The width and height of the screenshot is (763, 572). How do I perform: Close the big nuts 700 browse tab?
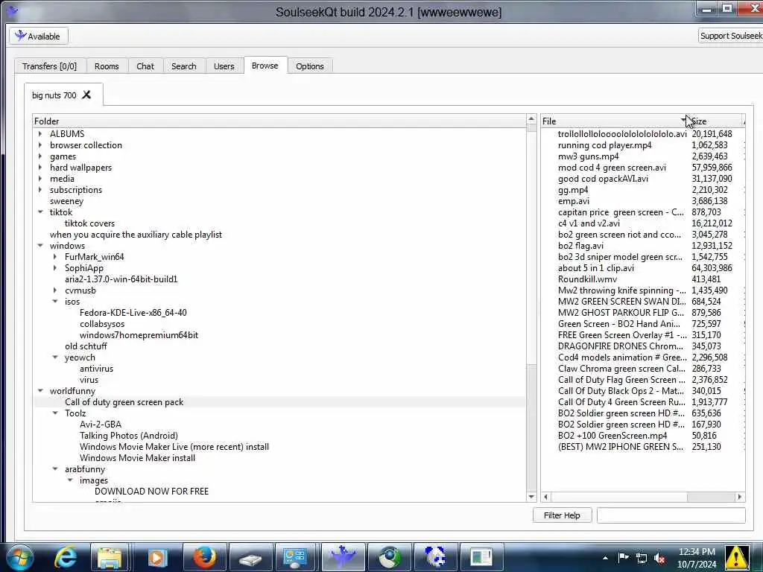[86, 95]
